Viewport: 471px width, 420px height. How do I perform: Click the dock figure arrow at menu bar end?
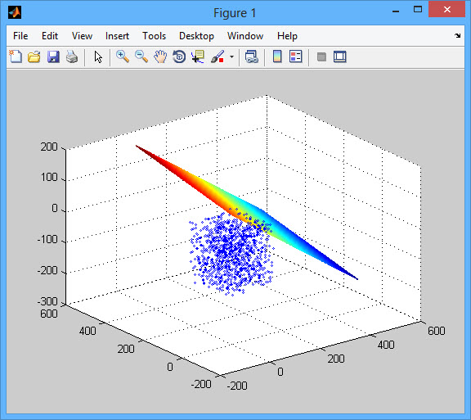click(x=457, y=35)
